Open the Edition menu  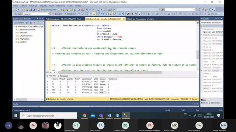pos(24,6)
